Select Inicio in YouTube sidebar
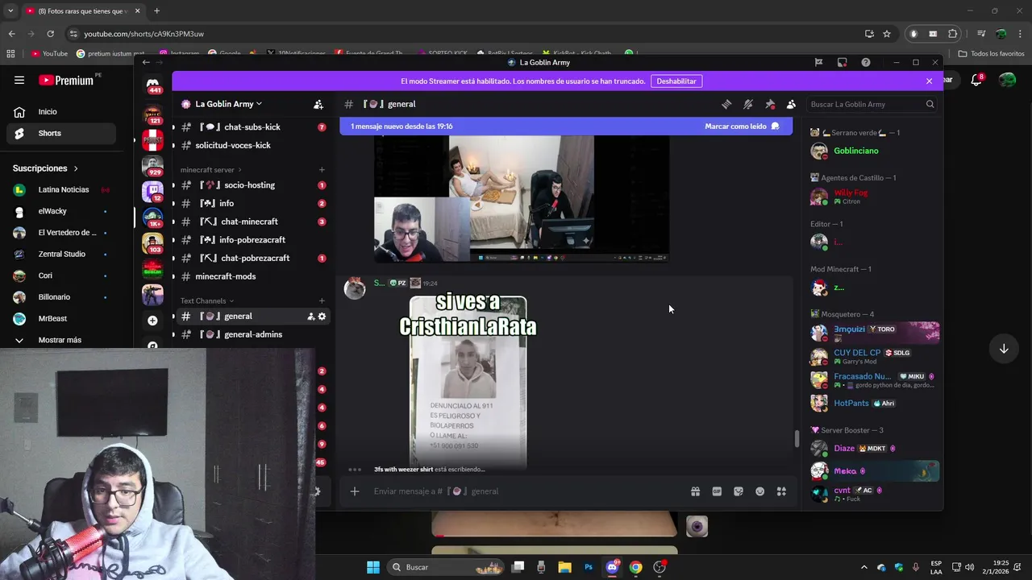Screen dimensions: 1032x580 (61, 112)
